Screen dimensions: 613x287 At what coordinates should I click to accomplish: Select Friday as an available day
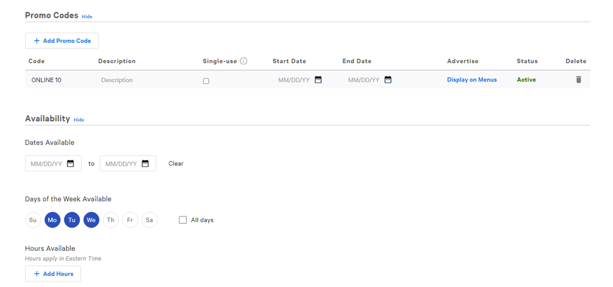tap(130, 220)
